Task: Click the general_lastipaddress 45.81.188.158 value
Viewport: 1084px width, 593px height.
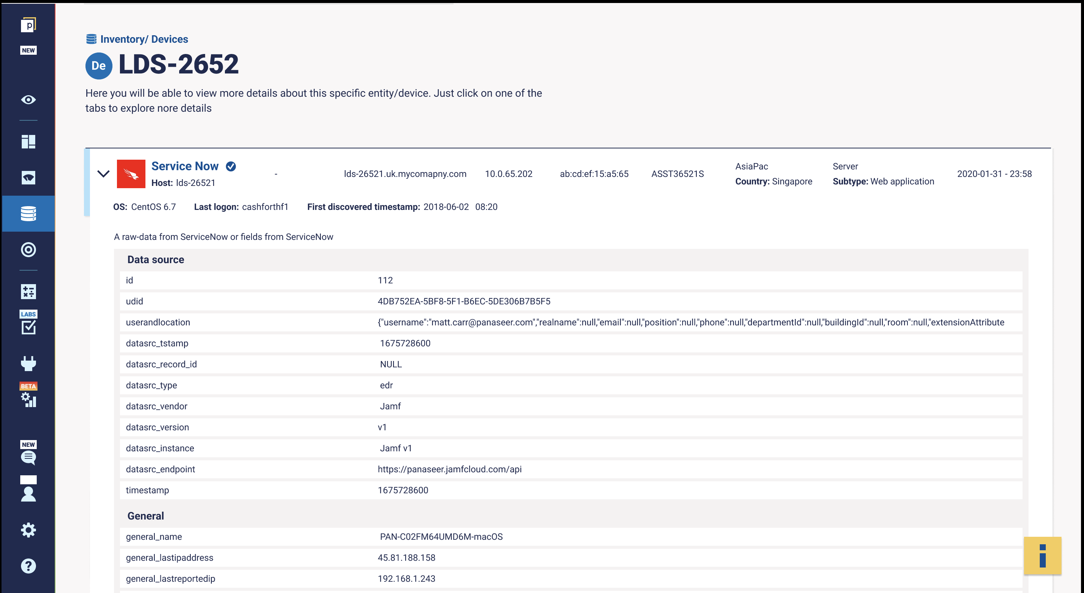Action: pos(406,558)
